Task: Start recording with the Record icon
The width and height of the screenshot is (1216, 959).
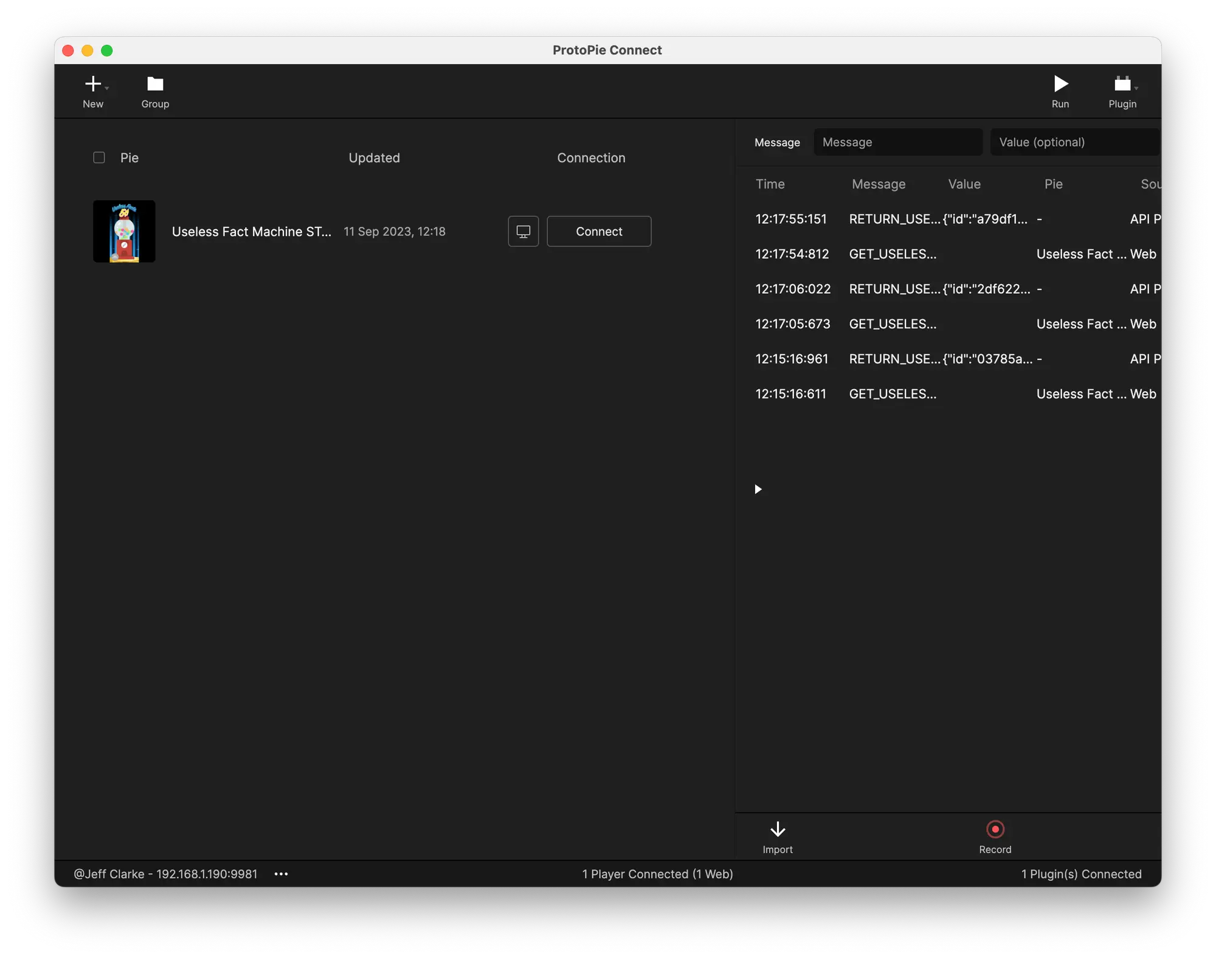Action: [x=995, y=829]
